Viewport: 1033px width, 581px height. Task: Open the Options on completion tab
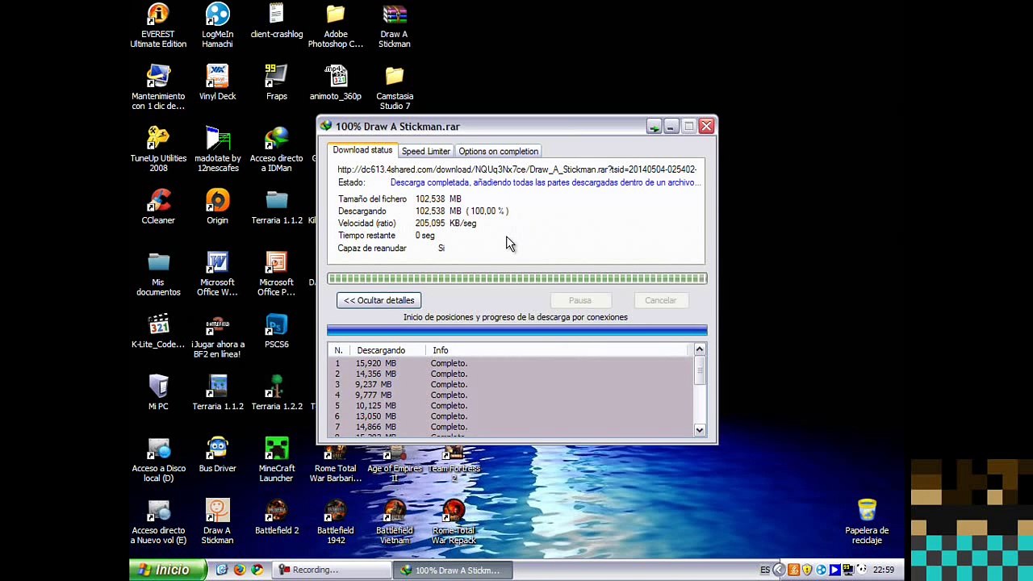point(498,151)
